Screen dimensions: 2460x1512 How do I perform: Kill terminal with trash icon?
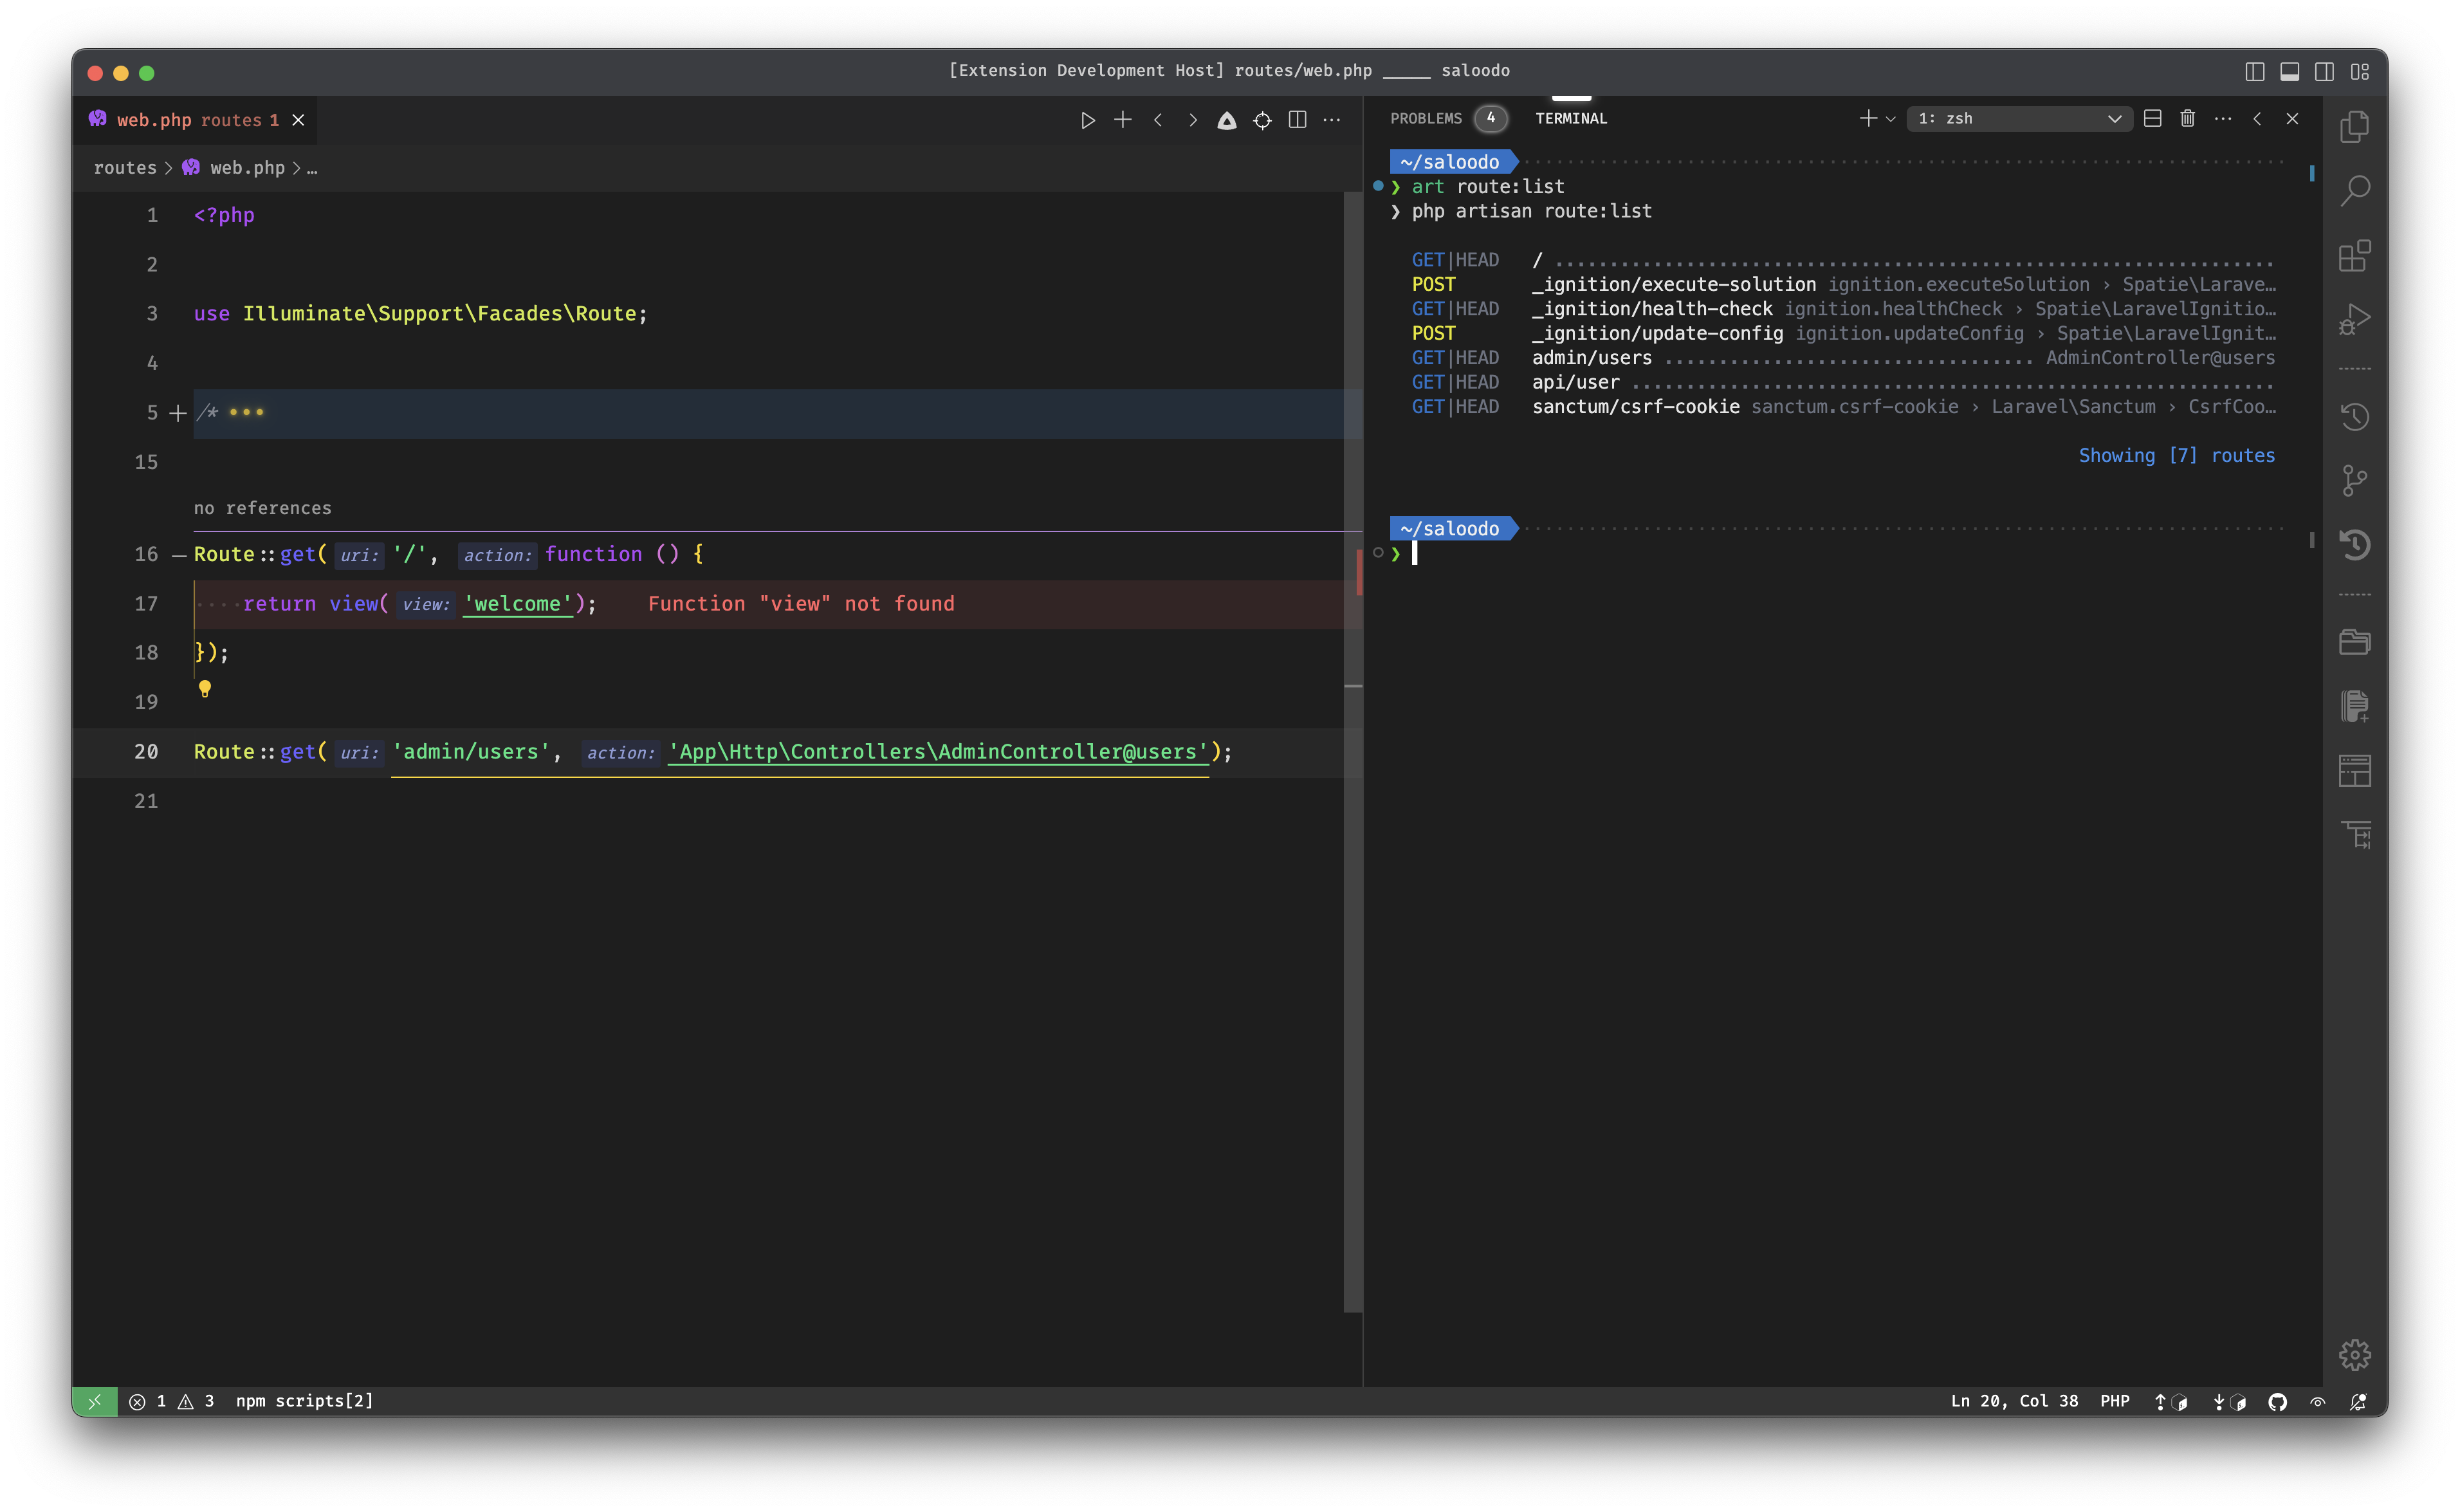pyautogui.click(x=2187, y=118)
